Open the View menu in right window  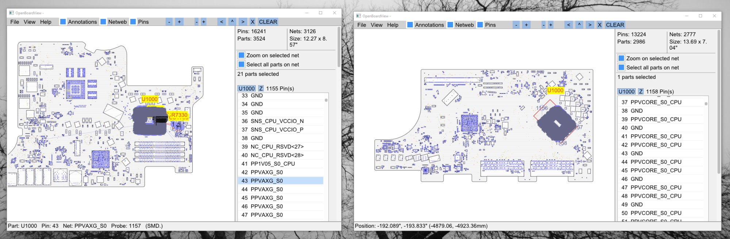pyautogui.click(x=376, y=25)
